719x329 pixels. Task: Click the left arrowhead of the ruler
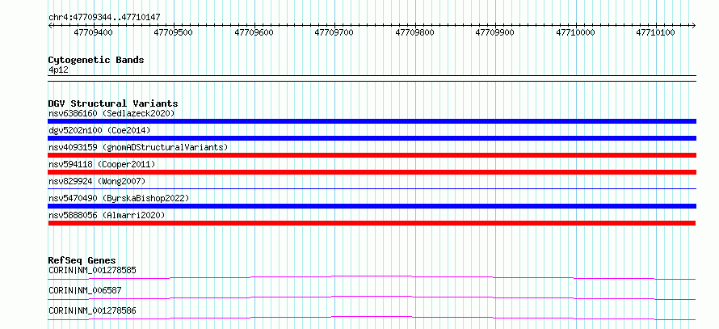pos(50,25)
